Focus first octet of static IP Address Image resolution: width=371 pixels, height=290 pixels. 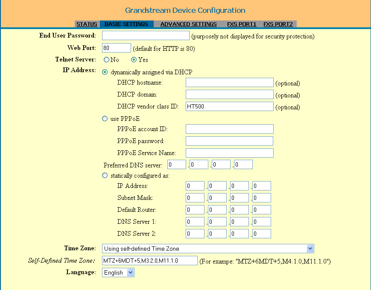pyautogui.click(x=195, y=186)
